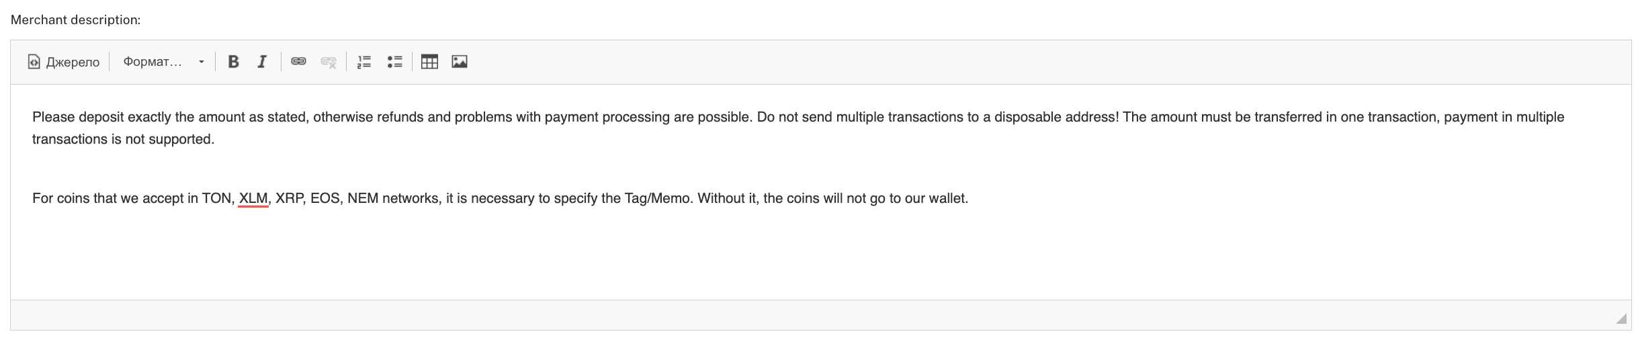
Task: Insert a bulleted list
Action: [x=394, y=62]
